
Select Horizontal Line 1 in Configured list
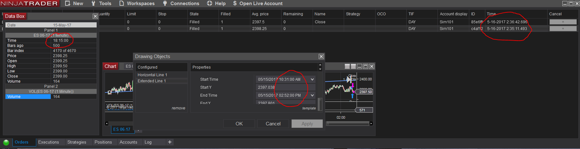click(152, 75)
